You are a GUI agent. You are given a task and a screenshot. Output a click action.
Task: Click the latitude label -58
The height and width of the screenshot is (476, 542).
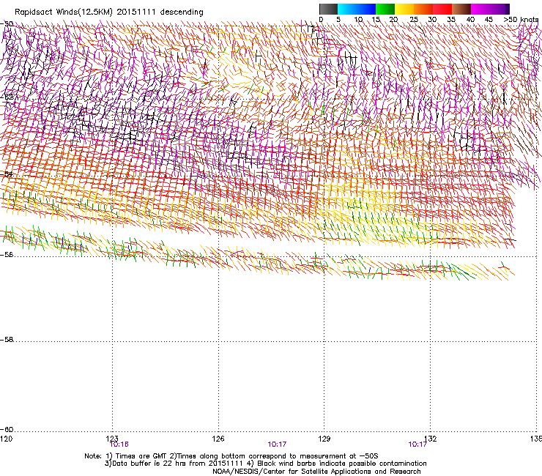pos(7,340)
